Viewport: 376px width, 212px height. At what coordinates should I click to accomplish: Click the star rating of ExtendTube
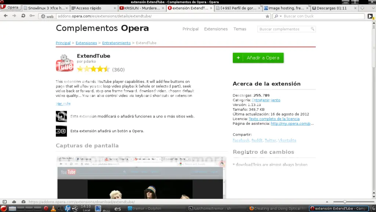point(93,69)
